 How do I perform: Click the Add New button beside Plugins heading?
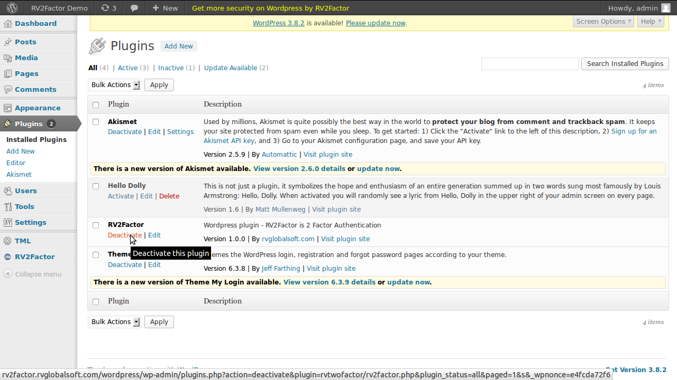click(x=179, y=46)
